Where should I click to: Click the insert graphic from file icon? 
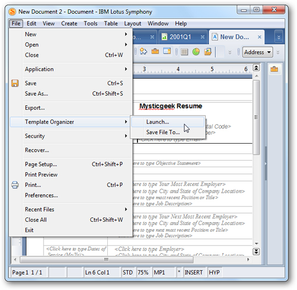[208, 52]
